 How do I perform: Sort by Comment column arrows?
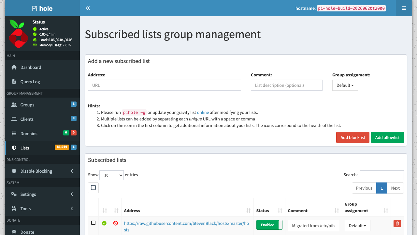[x=337, y=211]
